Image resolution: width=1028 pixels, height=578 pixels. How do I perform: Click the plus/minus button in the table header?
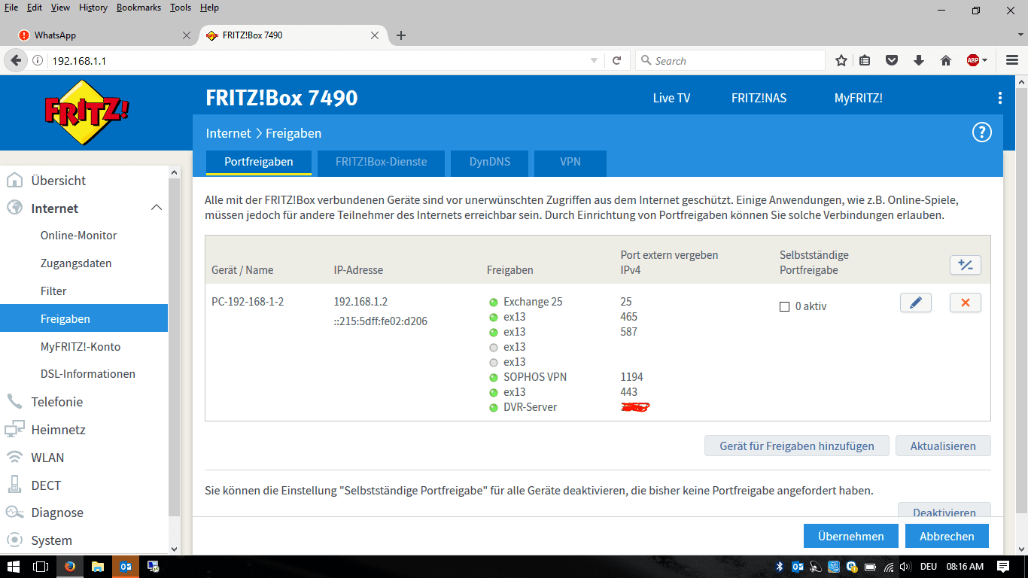click(966, 265)
